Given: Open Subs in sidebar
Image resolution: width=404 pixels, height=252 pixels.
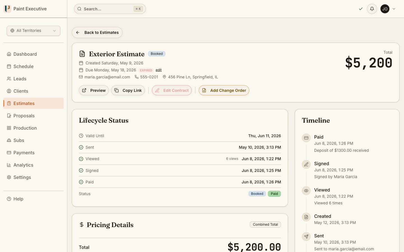Looking at the screenshot, I should 33,140.
